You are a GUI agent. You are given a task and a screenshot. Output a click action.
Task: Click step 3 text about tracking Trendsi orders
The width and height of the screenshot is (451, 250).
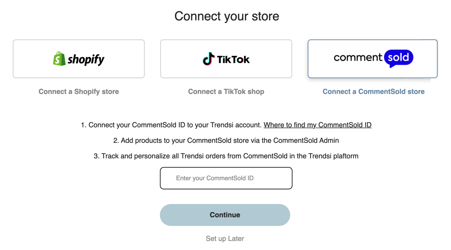click(226, 156)
